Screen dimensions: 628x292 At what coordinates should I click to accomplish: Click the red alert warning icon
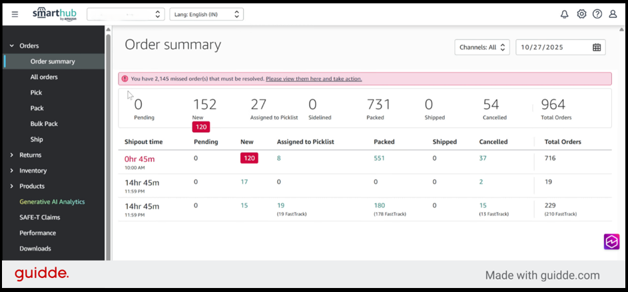pyautogui.click(x=125, y=79)
